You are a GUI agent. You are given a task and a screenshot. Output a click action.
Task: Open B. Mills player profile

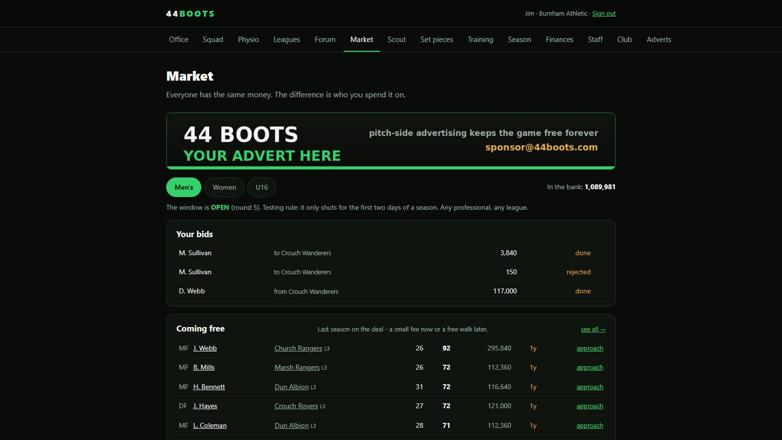pyautogui.click(x=204, y=367)
